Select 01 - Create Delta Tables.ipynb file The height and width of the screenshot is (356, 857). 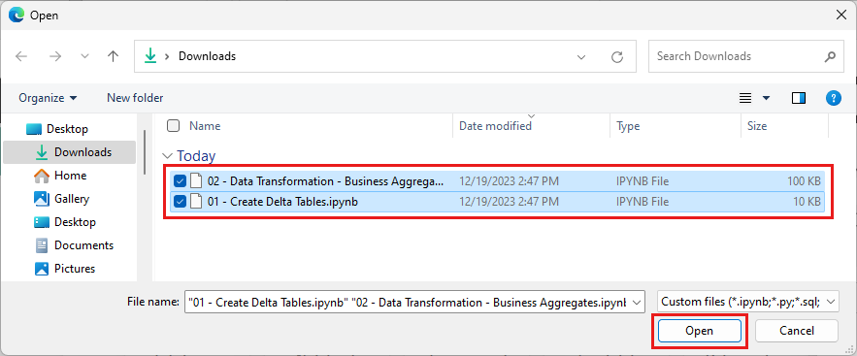pyautogui.click(x=282, y=202)
